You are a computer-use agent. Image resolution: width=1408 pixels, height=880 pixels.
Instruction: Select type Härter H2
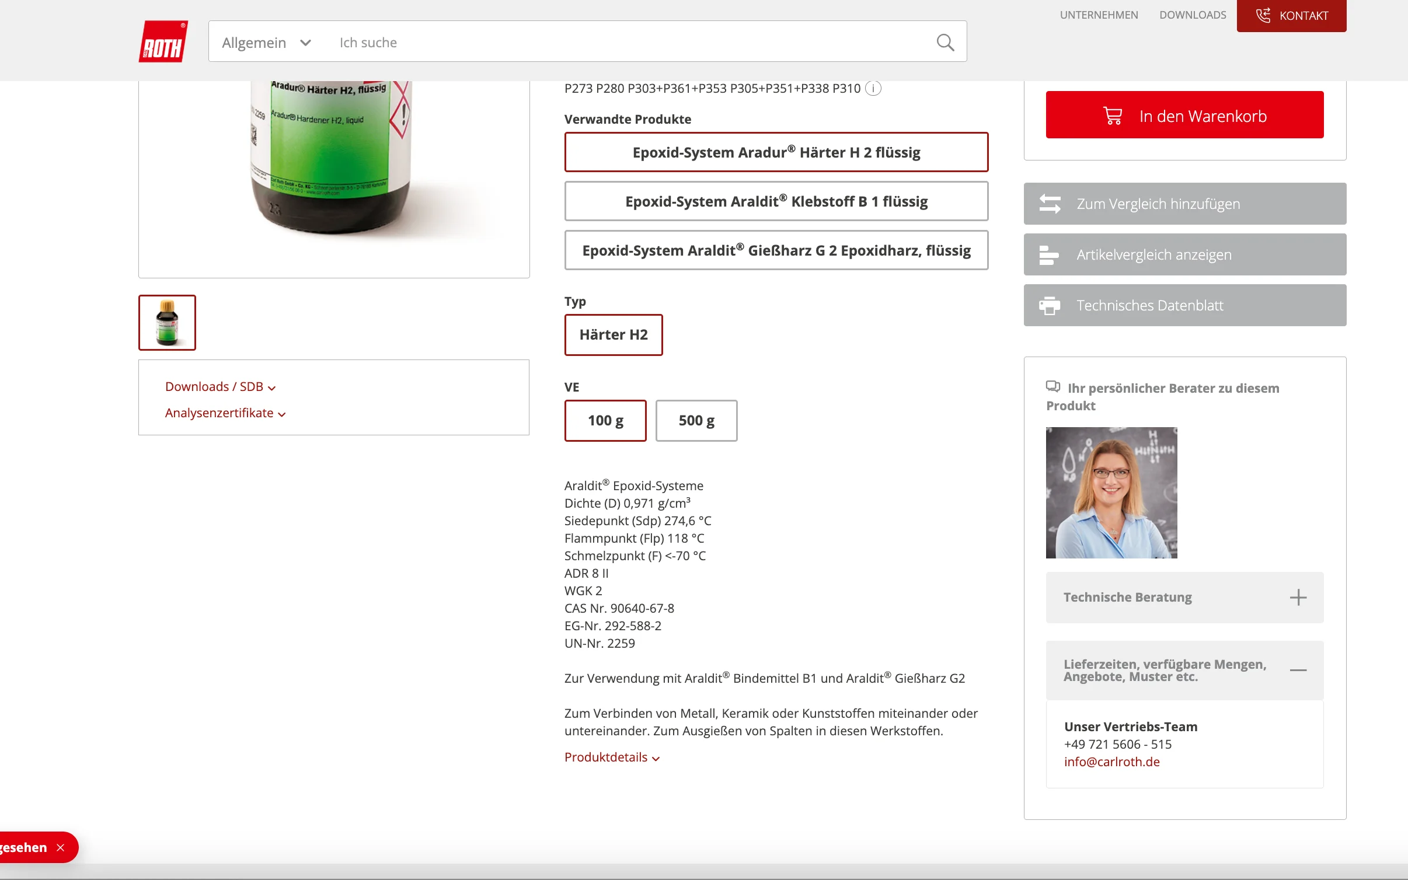pyautogui.click(x=614, y=334)
